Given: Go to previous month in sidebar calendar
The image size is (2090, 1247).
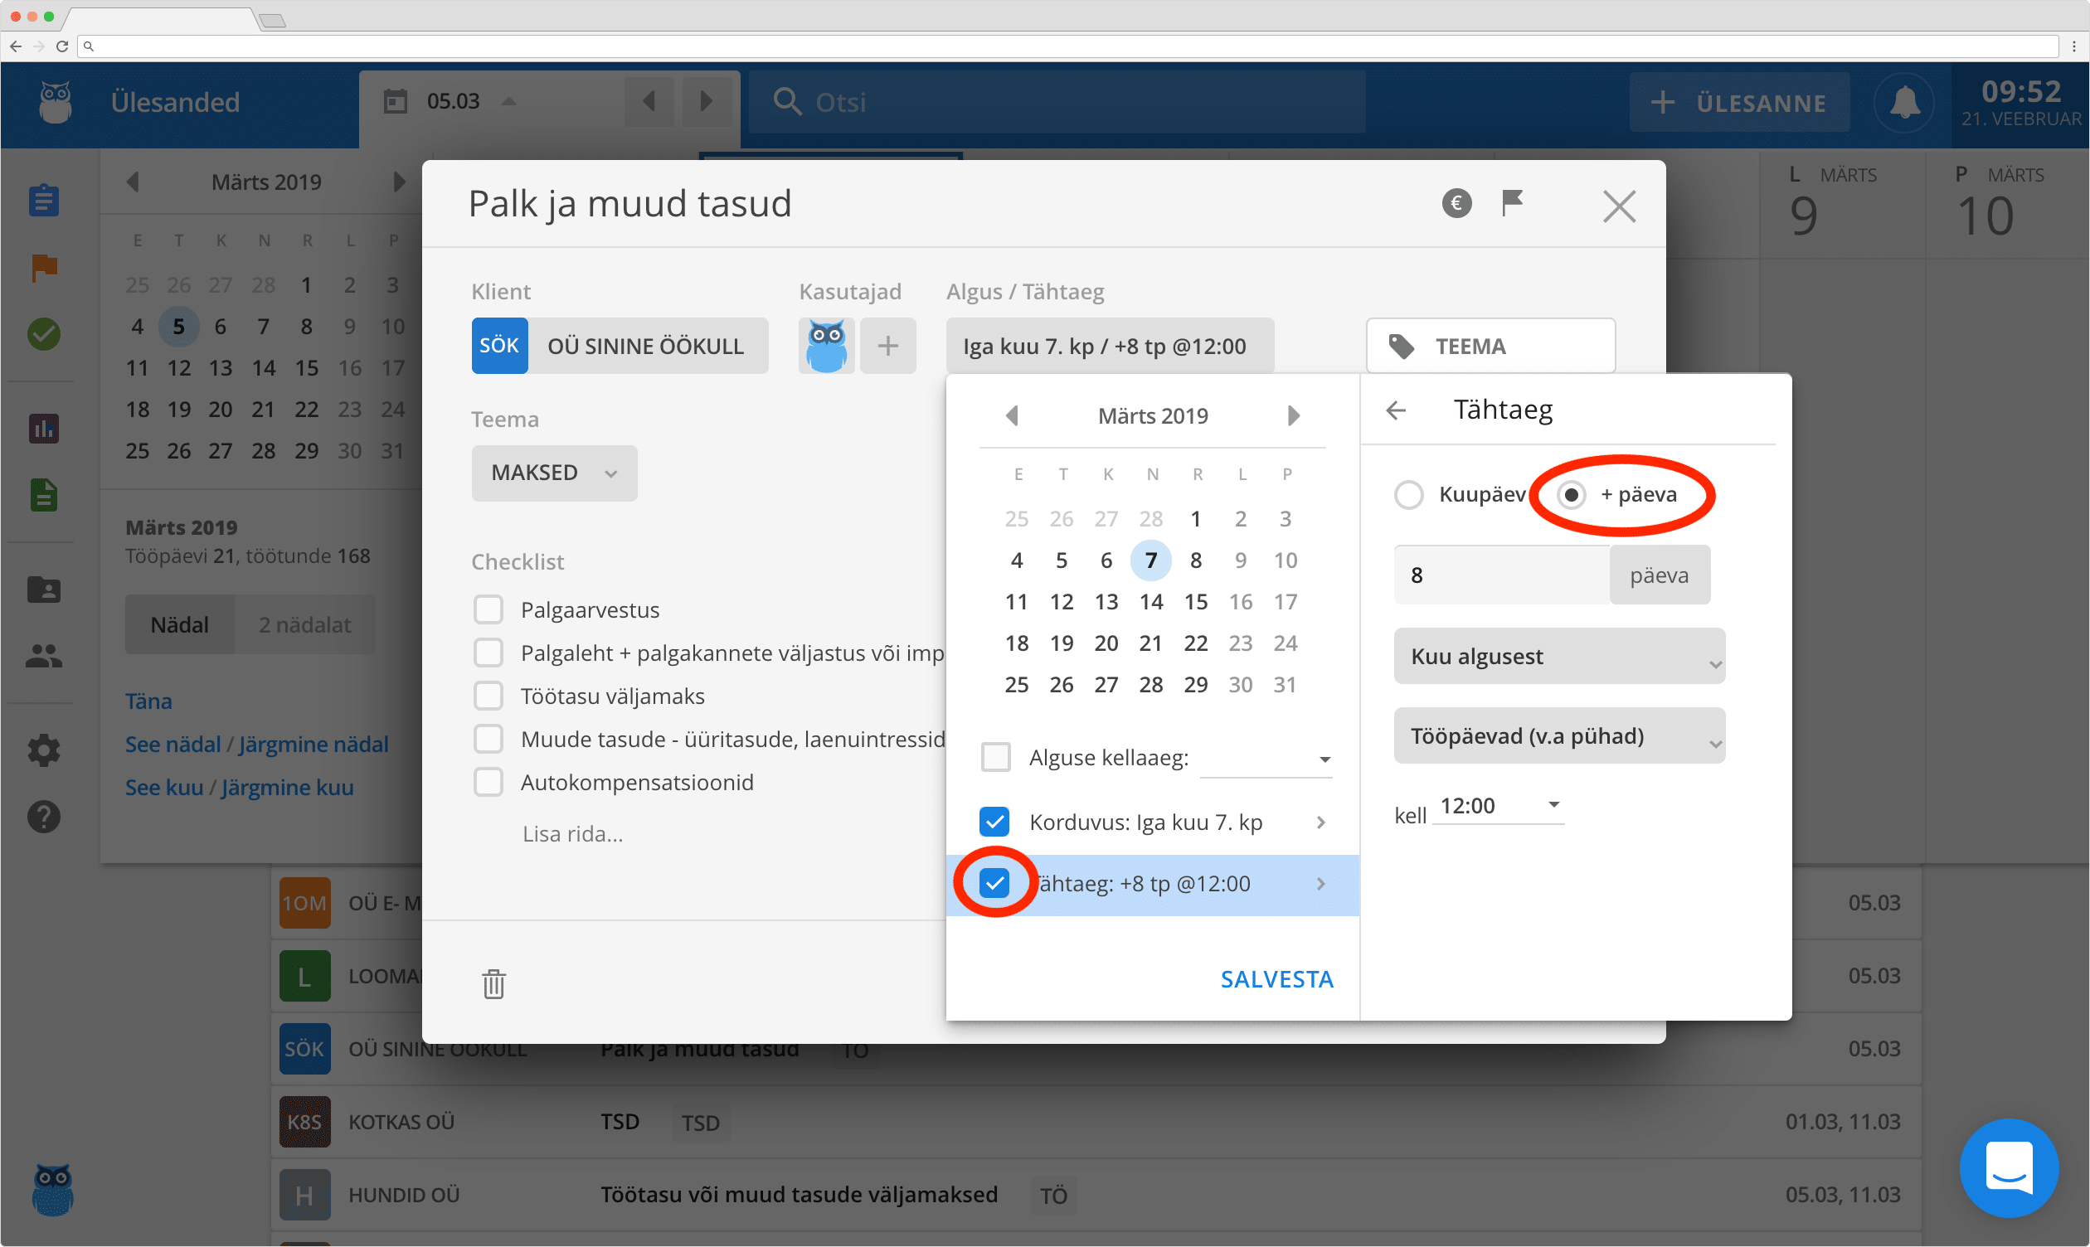Looking at the screenshot, I should (x=133, y=182).
